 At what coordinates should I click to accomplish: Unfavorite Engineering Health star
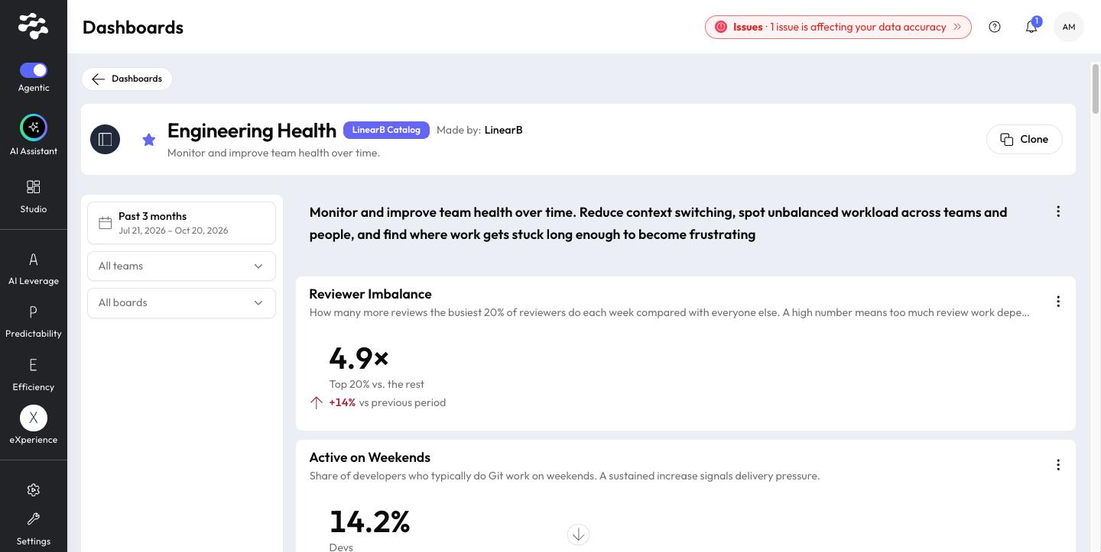coord(149,139)
